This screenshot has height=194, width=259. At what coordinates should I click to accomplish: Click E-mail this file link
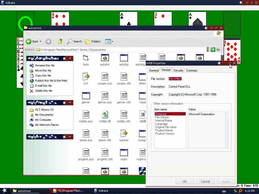tap(43, 86)
